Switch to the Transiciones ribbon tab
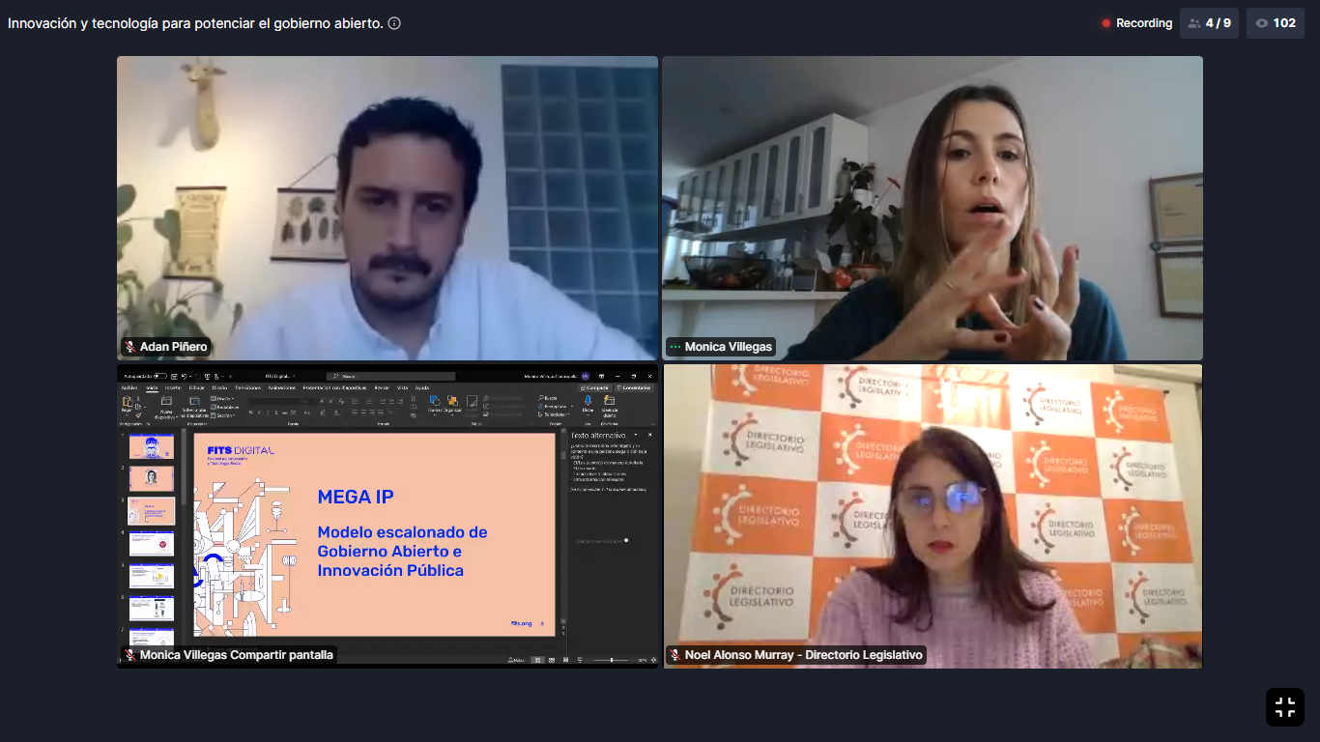The image size is (1320, 742). (x=247, y=387)
